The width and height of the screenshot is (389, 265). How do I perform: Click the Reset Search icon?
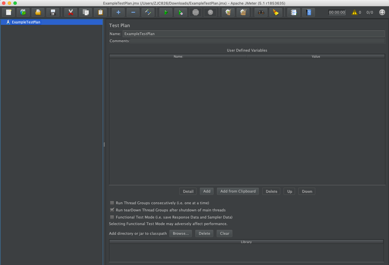[276, 12]
